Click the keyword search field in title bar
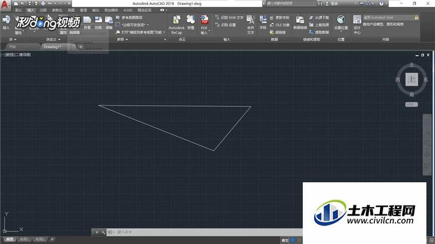Screen dimensions: 435x244 [291, 3]
